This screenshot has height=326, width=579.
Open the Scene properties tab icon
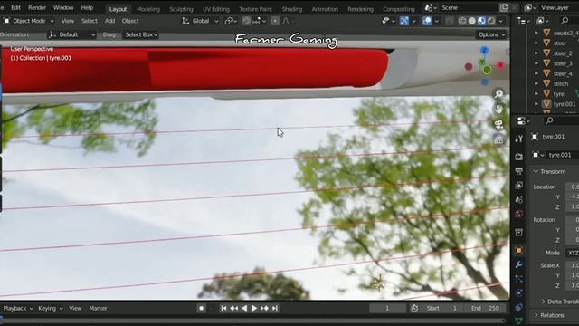coord(518,199)
